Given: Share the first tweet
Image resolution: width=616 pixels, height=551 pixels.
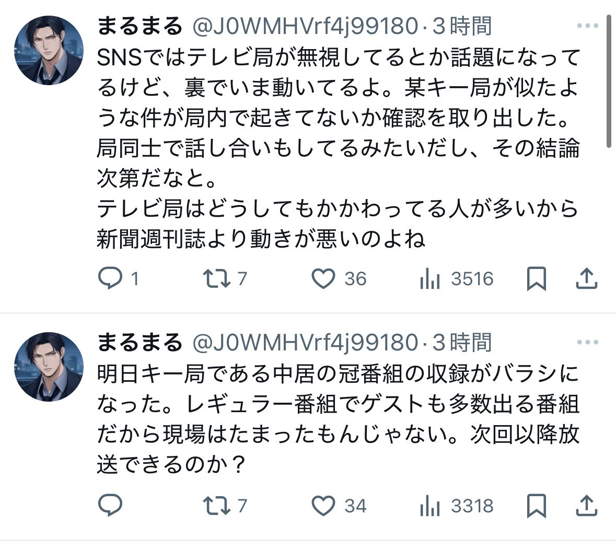Looking at the screenshot, I should [587, 278].
